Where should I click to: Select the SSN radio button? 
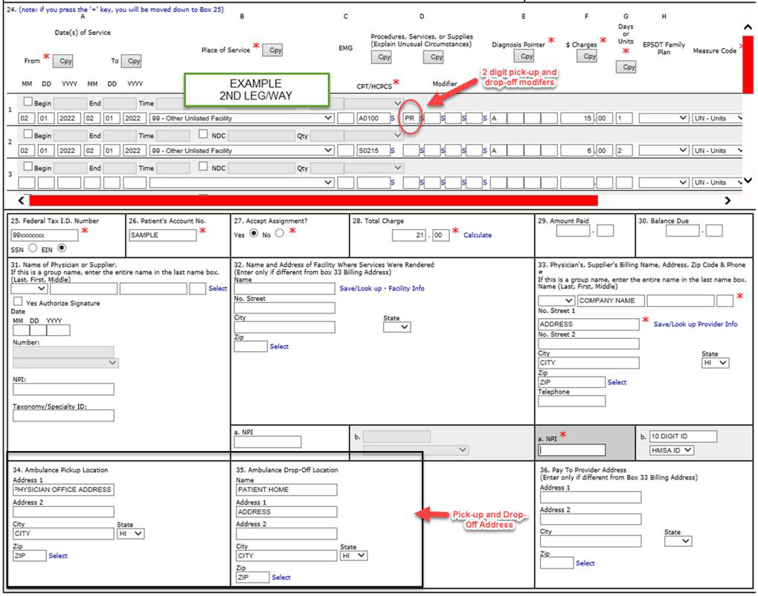[x=33, y=248]
